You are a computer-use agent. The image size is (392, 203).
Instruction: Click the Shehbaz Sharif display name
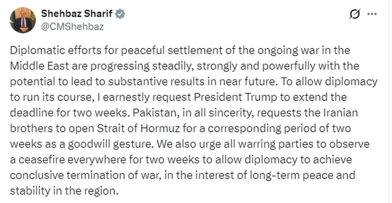point(77,13)
